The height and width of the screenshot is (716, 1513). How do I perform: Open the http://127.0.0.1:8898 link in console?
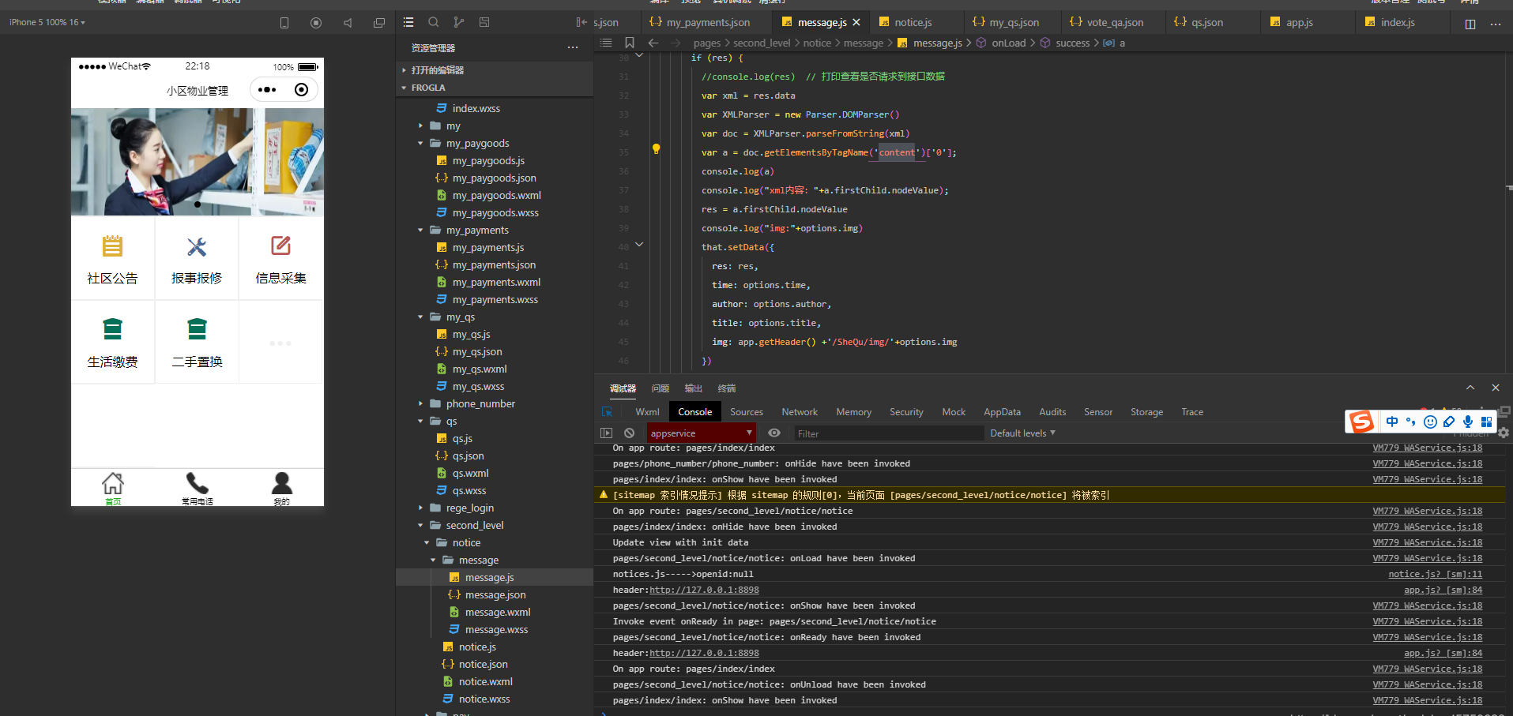click(x=704, y=590)
